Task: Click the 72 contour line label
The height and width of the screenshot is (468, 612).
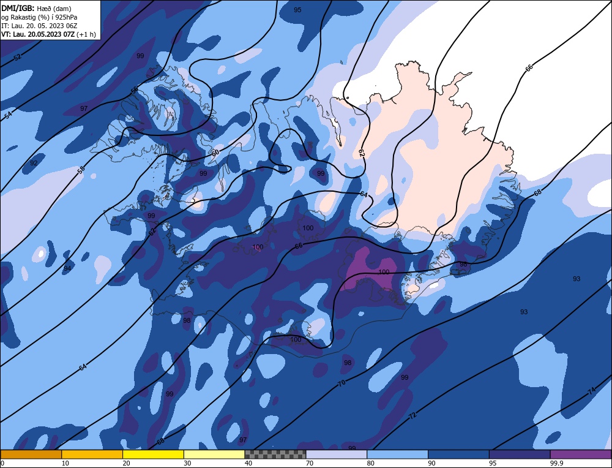Action: point(412,416)
